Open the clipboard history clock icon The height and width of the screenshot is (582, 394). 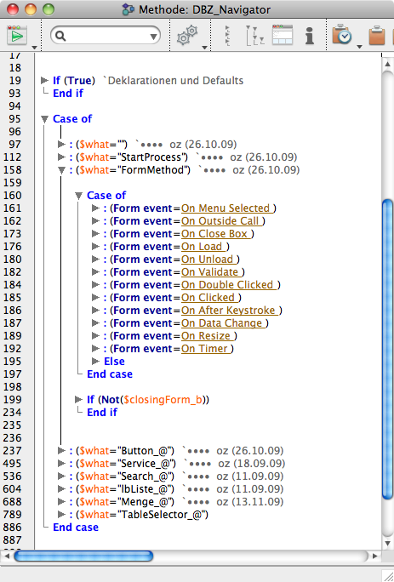342,35
